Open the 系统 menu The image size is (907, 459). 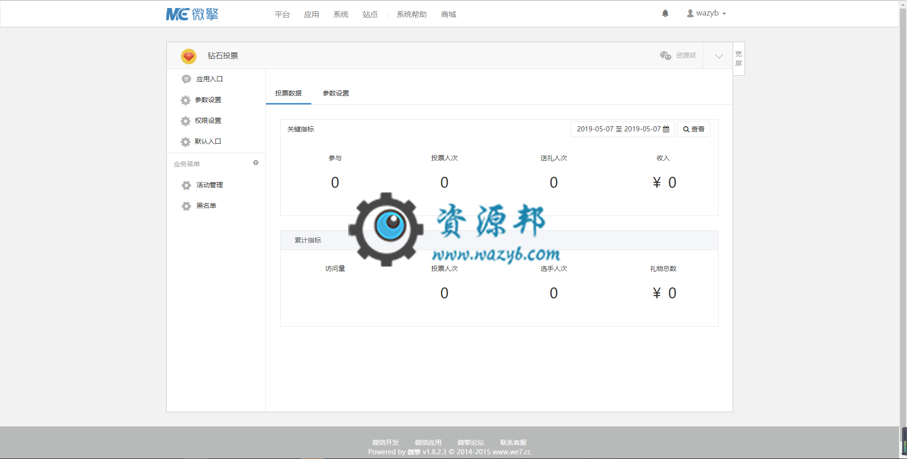click(x=341, y=15)
